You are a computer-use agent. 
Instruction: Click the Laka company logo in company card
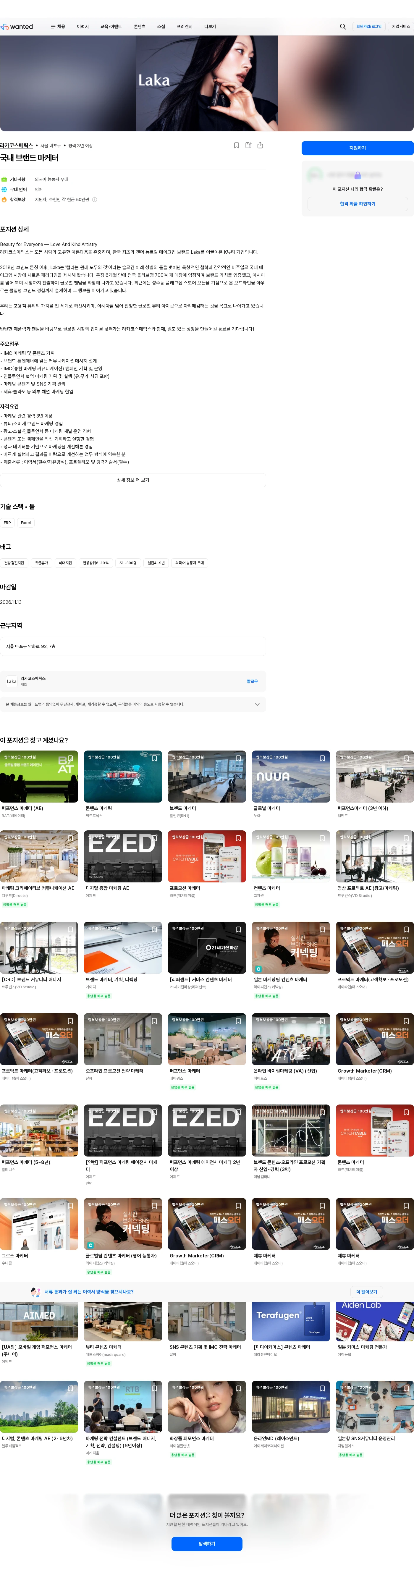(x=12, y=681)
